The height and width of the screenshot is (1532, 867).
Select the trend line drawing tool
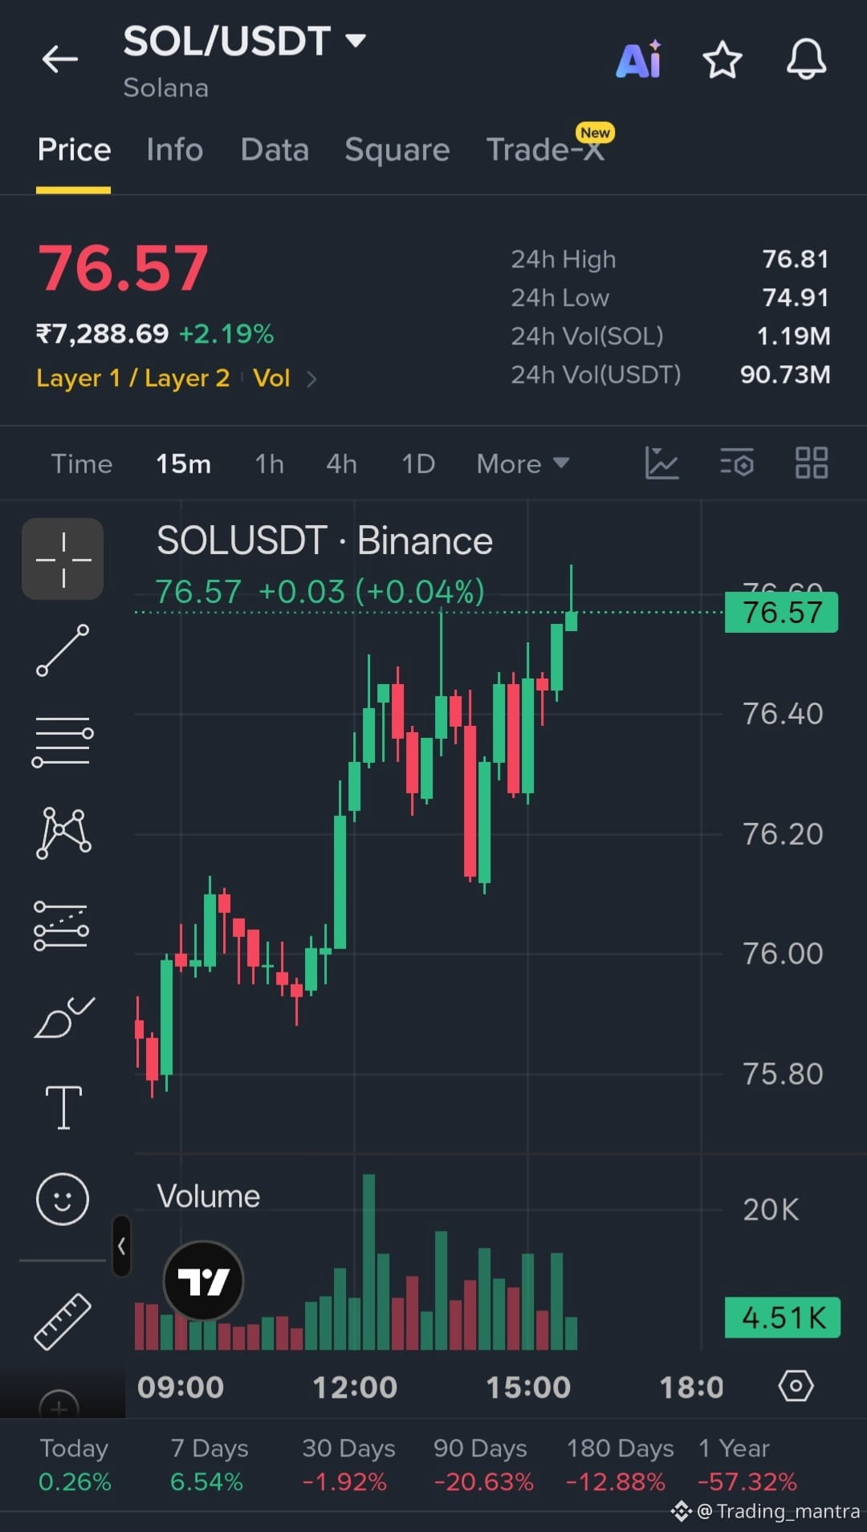tap(63, 650)
